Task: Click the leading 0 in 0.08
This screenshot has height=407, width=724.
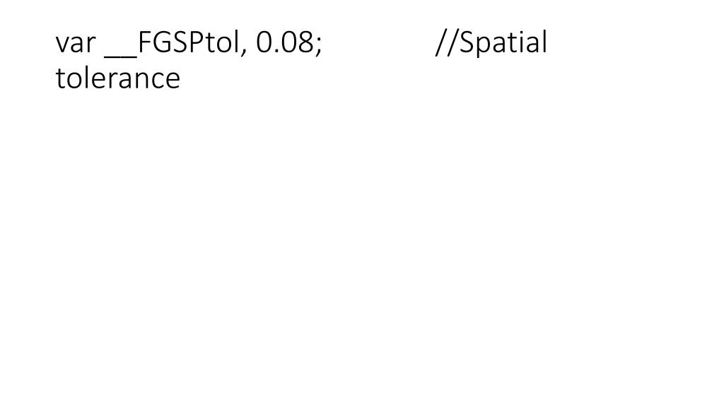Action: pos(264,42)
